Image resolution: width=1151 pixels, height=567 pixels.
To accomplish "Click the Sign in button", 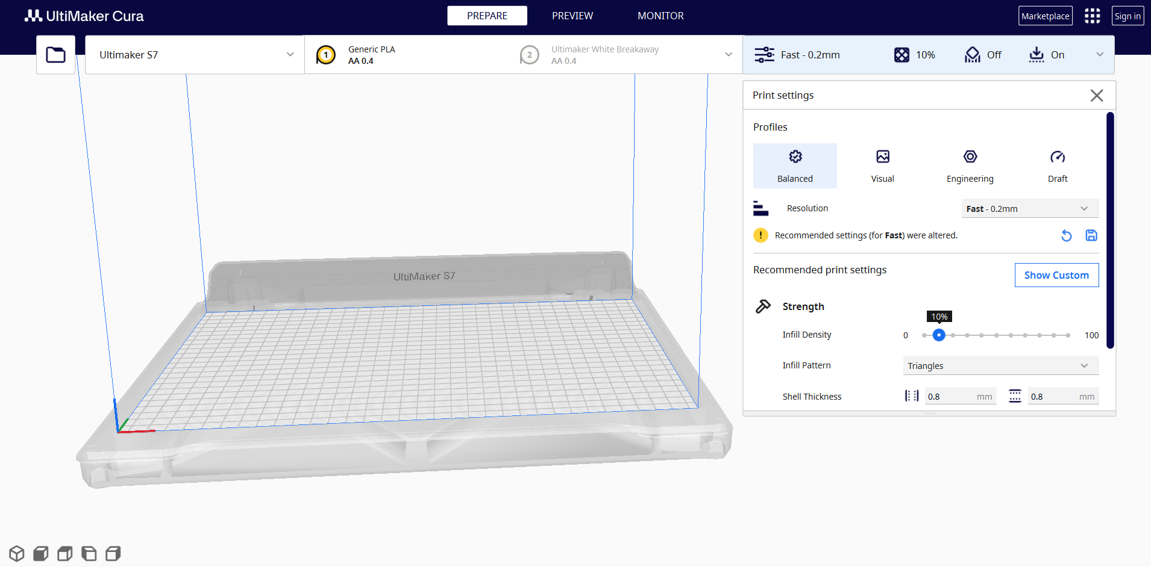I will pyautogui.click(x=1127, y=16).
